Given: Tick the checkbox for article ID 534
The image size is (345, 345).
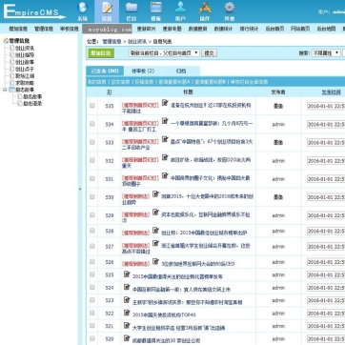Looking at the screenshot, I should [x=92, y=124].
